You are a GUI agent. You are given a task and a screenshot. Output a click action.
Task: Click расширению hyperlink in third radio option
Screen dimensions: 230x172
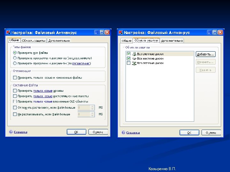click(x=81, y=63)
